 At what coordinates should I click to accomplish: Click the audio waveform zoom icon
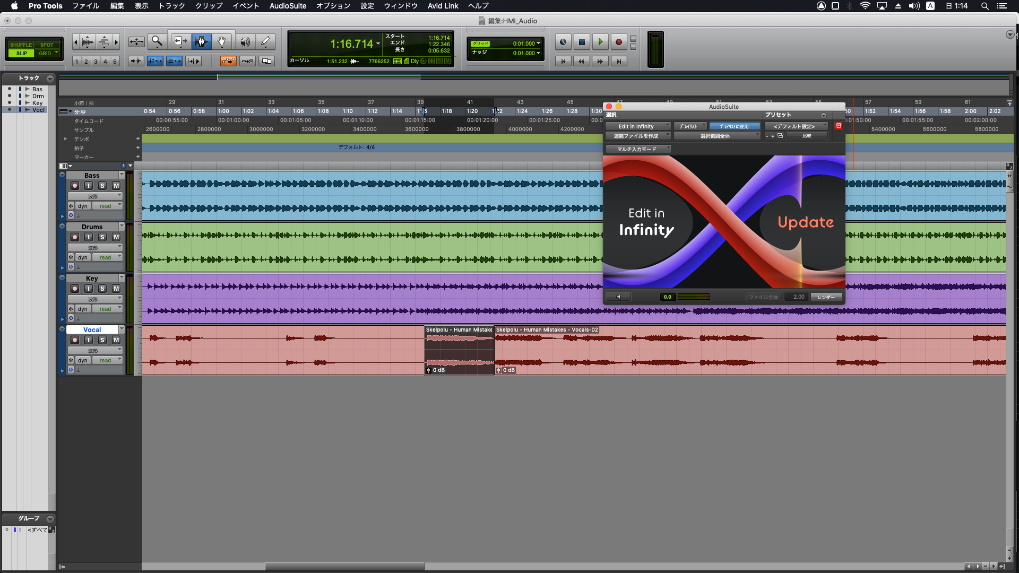coord(88,41)
